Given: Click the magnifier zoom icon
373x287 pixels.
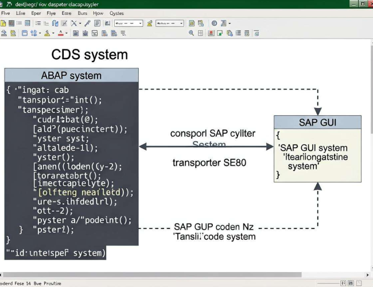Looking at the screenshot, I should [191, 33].
